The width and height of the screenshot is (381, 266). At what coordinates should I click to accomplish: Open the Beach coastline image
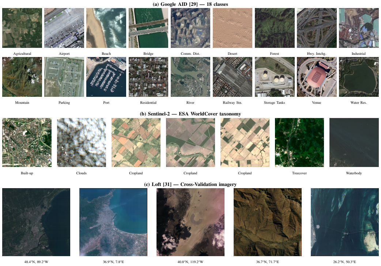click(x=106, y=28)
